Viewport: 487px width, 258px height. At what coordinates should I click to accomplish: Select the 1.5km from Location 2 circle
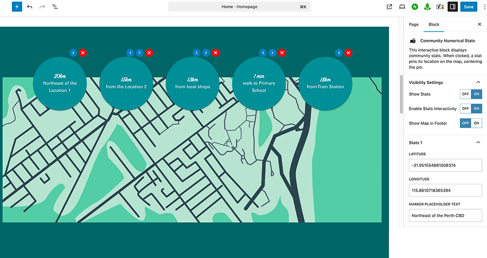click(126, 83)
